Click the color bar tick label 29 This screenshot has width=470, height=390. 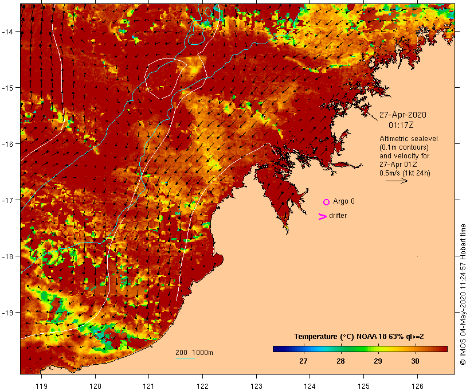(378, 361)
